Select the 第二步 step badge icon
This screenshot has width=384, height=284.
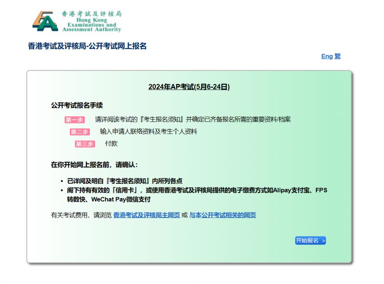click(80, 132)
